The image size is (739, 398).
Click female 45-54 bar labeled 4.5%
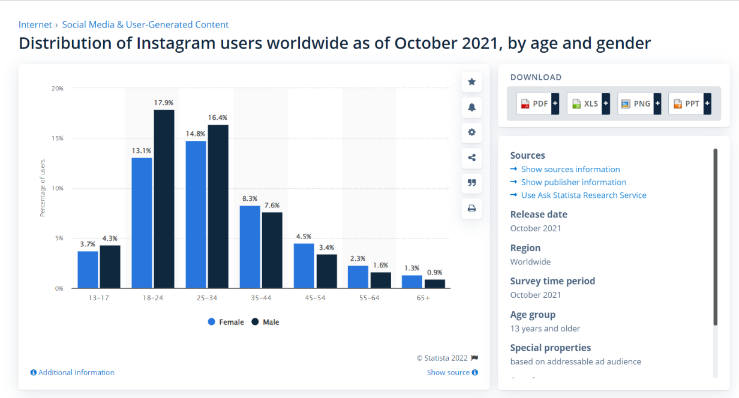[304, 266]
